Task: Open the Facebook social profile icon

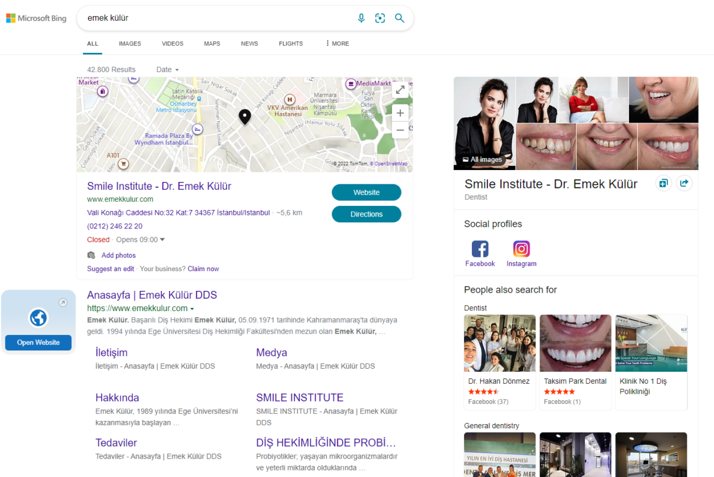Action: pos(480,249)
